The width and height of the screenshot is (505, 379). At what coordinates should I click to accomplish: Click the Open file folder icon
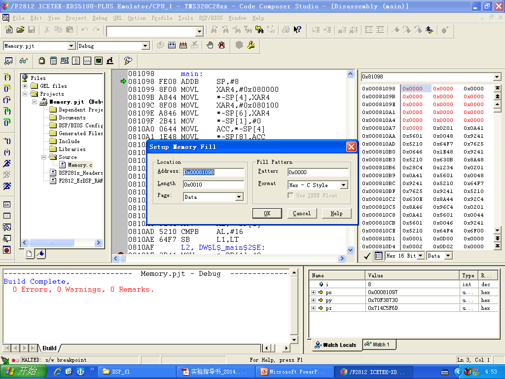click(20, 30)
